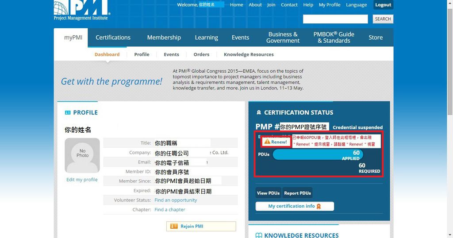Click the Rejoin PMI button
This screenshot has width=453, height=238.
coord(201,226)
